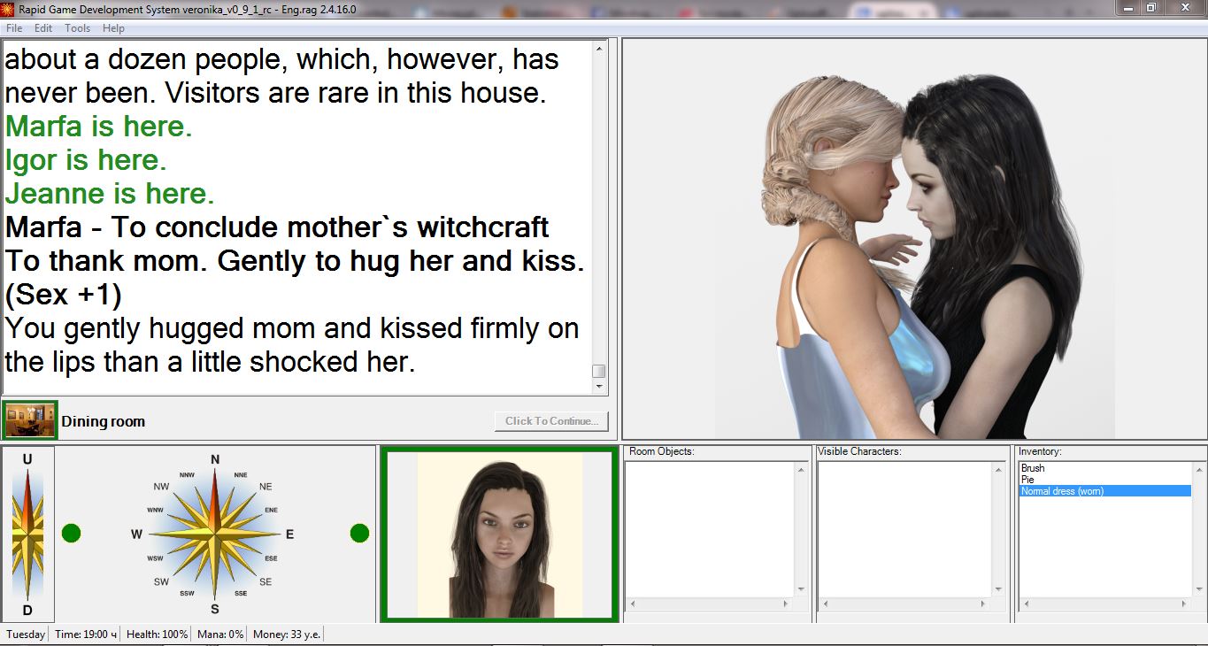
Task: Select Pie in the Inventory list
Action: pos(1027,480)
